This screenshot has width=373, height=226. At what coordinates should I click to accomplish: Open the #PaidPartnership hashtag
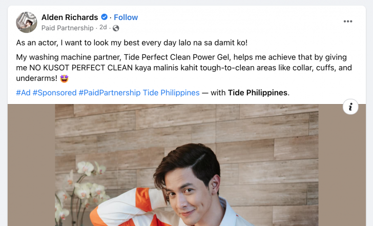point(110,93)
